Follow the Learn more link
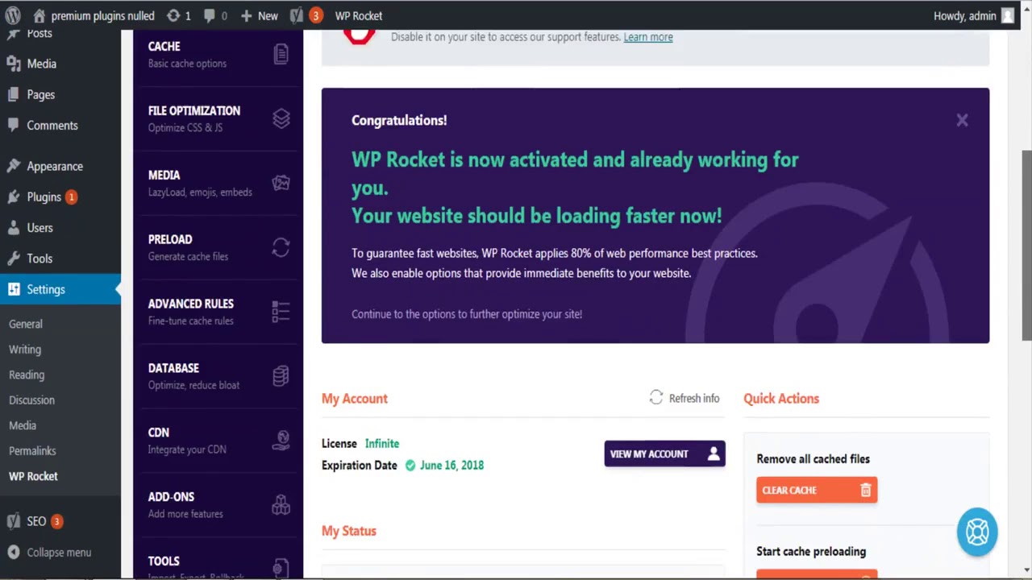The image size is (1032, 580). (648, 37)
